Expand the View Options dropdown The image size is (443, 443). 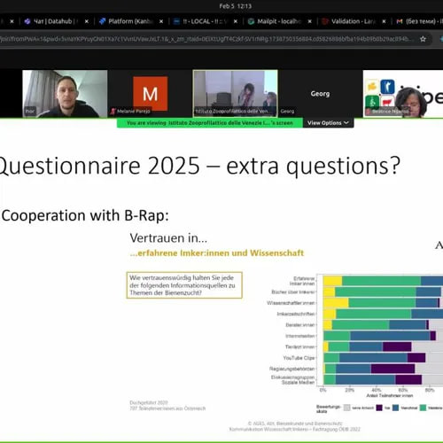point(328,123)
